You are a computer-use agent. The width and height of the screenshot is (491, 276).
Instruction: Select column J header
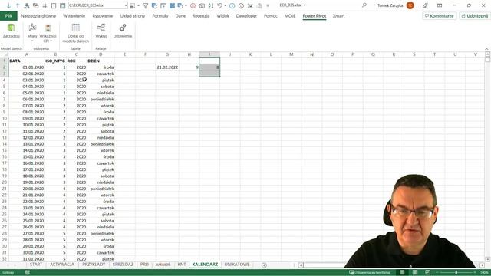tap(230, 54)
